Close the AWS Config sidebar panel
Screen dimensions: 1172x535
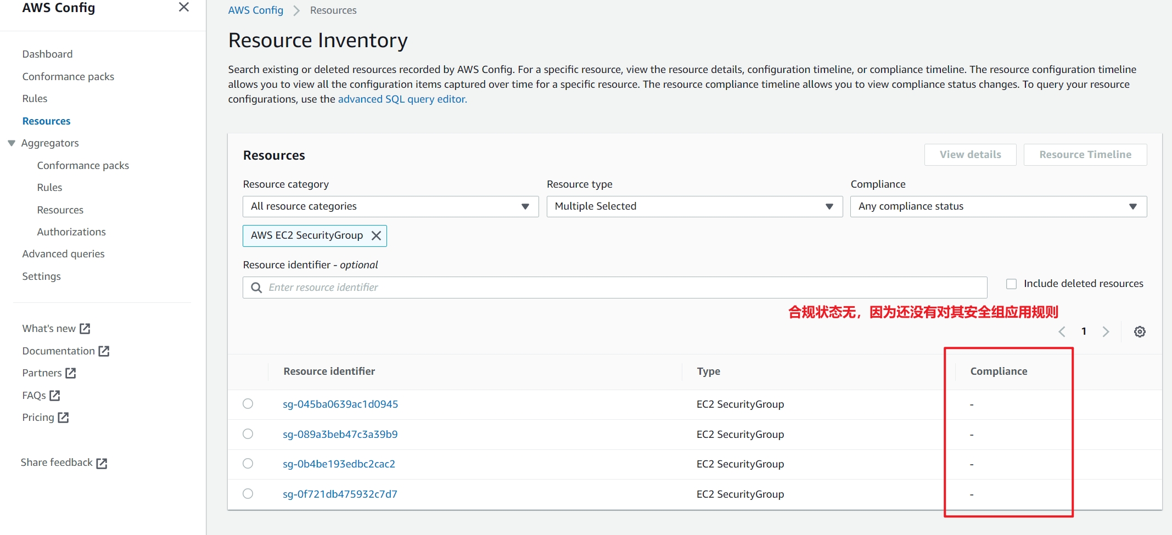[184, 7]
